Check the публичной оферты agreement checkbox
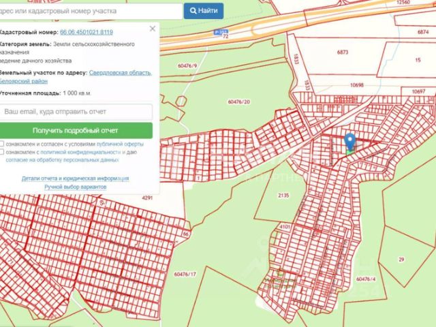The image size is (436, 327). [1, 144]
